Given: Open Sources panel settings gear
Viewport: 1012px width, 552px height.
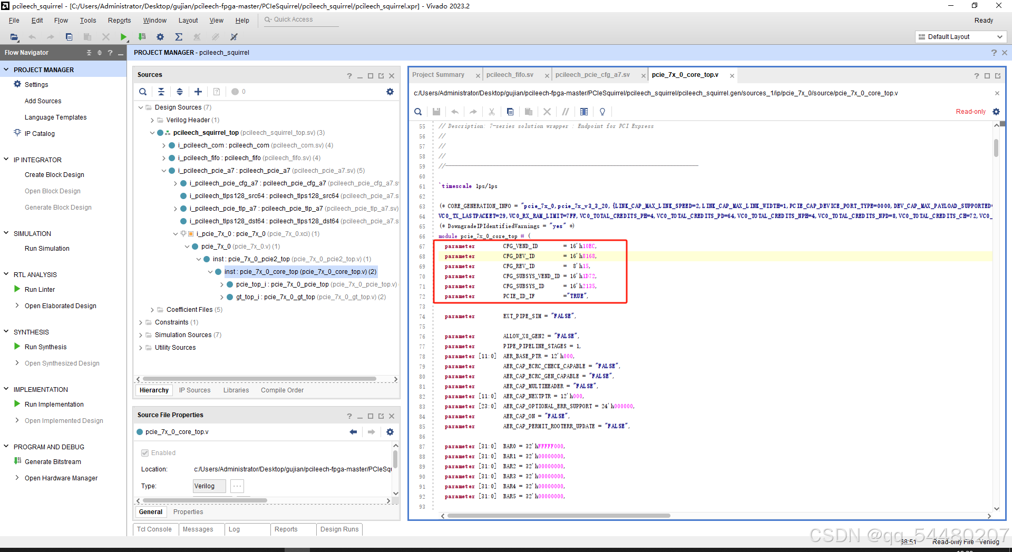Looking at the screenshot, I should point(390,92).
